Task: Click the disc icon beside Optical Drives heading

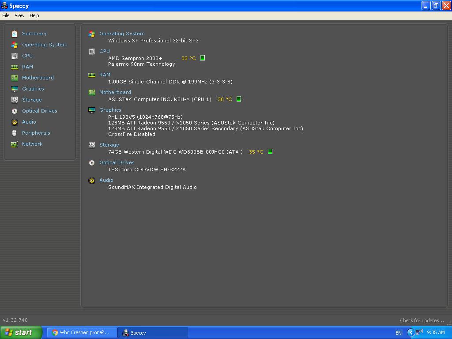Action: 92,163
